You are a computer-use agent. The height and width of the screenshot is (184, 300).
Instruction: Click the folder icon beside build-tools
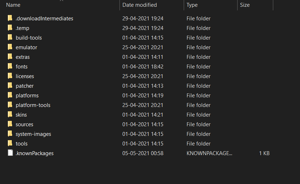pos(10,37)
